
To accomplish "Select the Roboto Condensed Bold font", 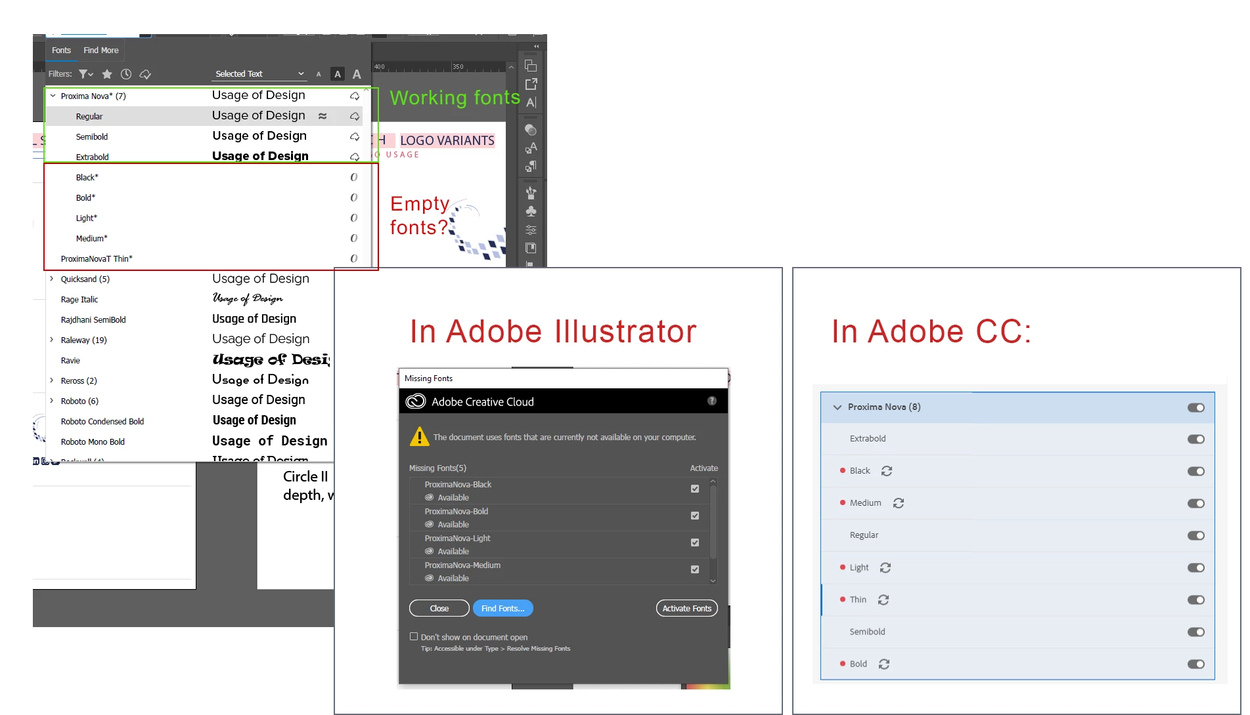I will click(190, 421).
